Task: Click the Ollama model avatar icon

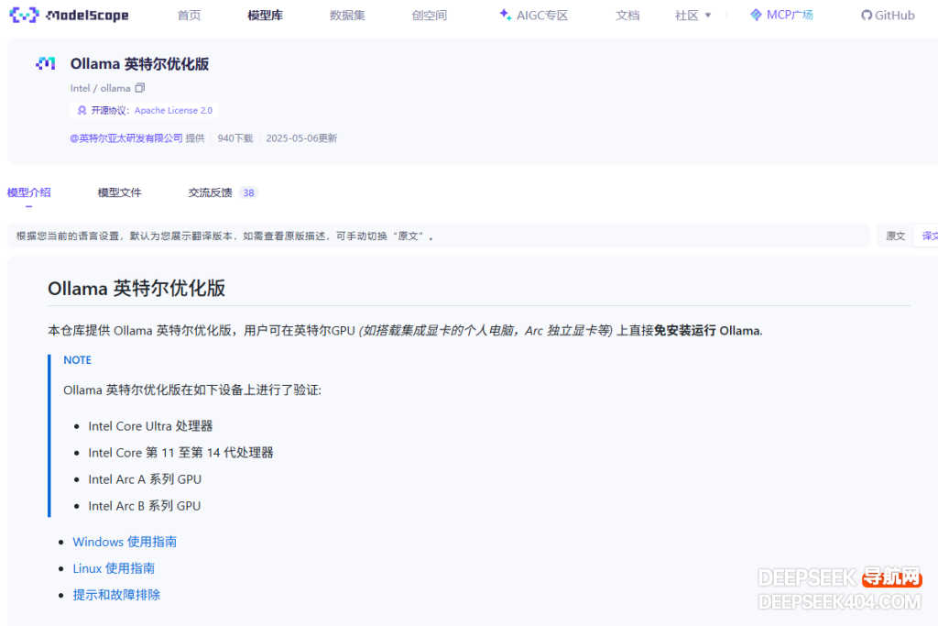Action: pyautogui.click(x=46, y=63)
